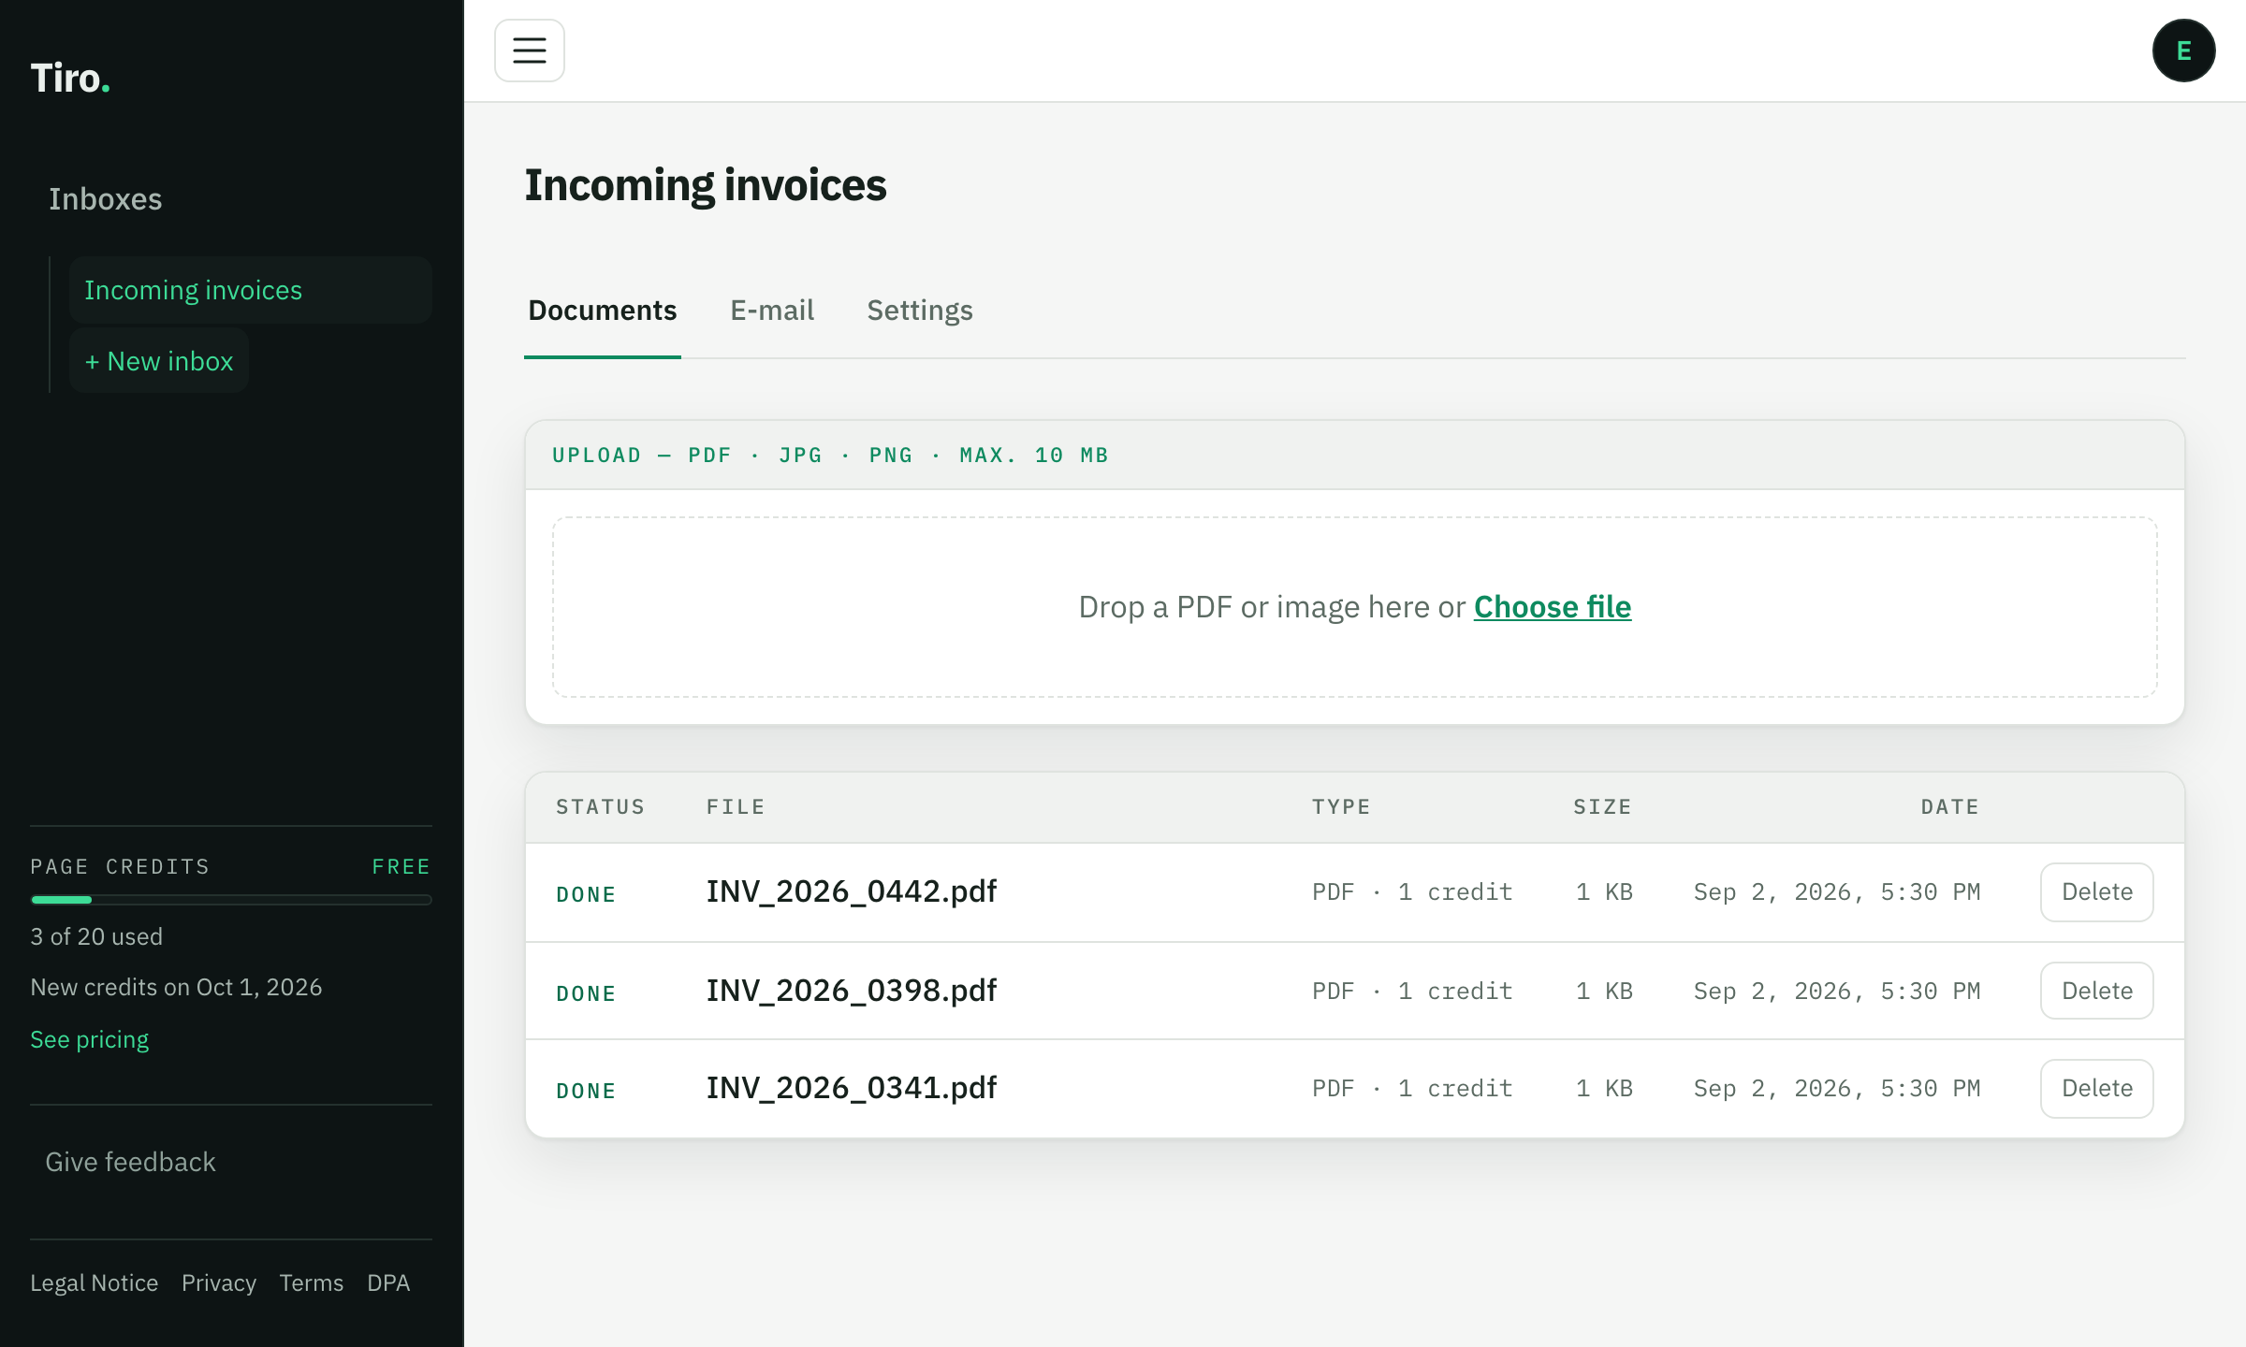Open the user avatar E menu
Image resolution: width=2246 pixels, height=1347 pixels.
click(2183, 51)
